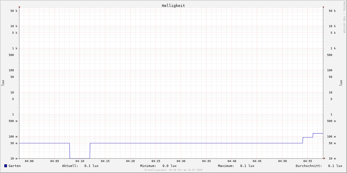Click the 04:40 time axis label

pos(232,161)
